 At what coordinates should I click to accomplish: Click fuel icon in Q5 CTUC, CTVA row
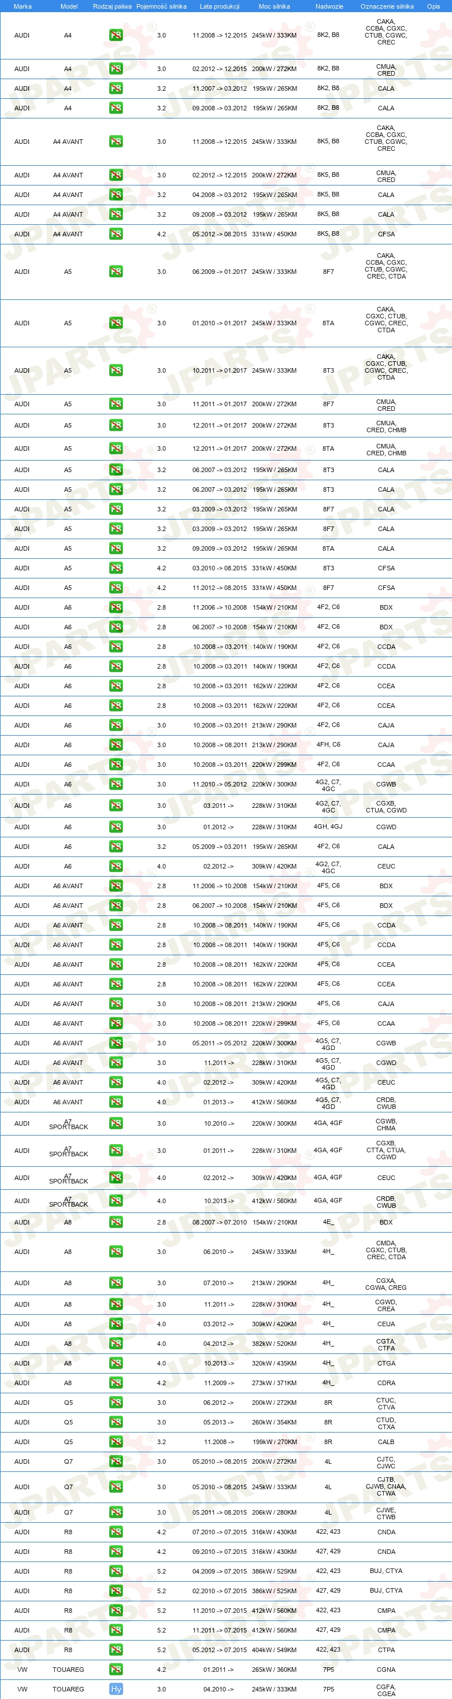tap(116, 1402)
